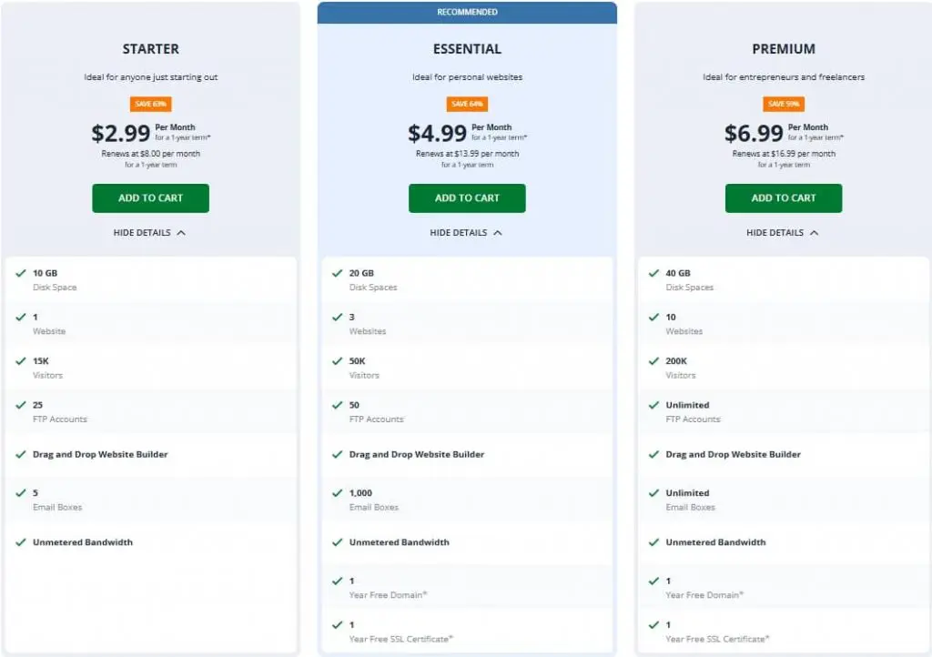The image size is (932, 657).
Task: Click checkmark beside Premium's Unmetered Bandwidth
Action: coord(653,541)
